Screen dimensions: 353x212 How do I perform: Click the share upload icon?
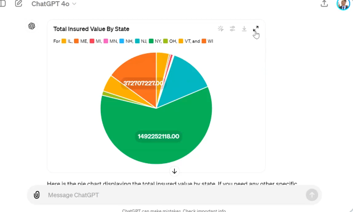coord(324,3)
